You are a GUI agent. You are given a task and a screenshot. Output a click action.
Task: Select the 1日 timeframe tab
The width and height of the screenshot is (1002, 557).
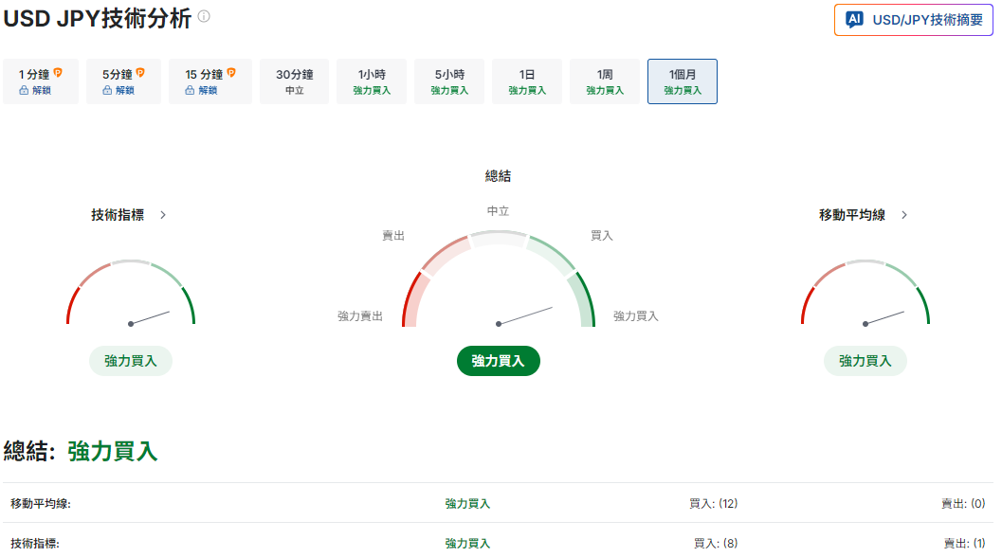[x=526, y=81]
